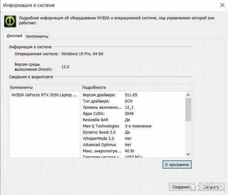
Task: Click the details list scrollbar thumb
Action: click(188, 109)
